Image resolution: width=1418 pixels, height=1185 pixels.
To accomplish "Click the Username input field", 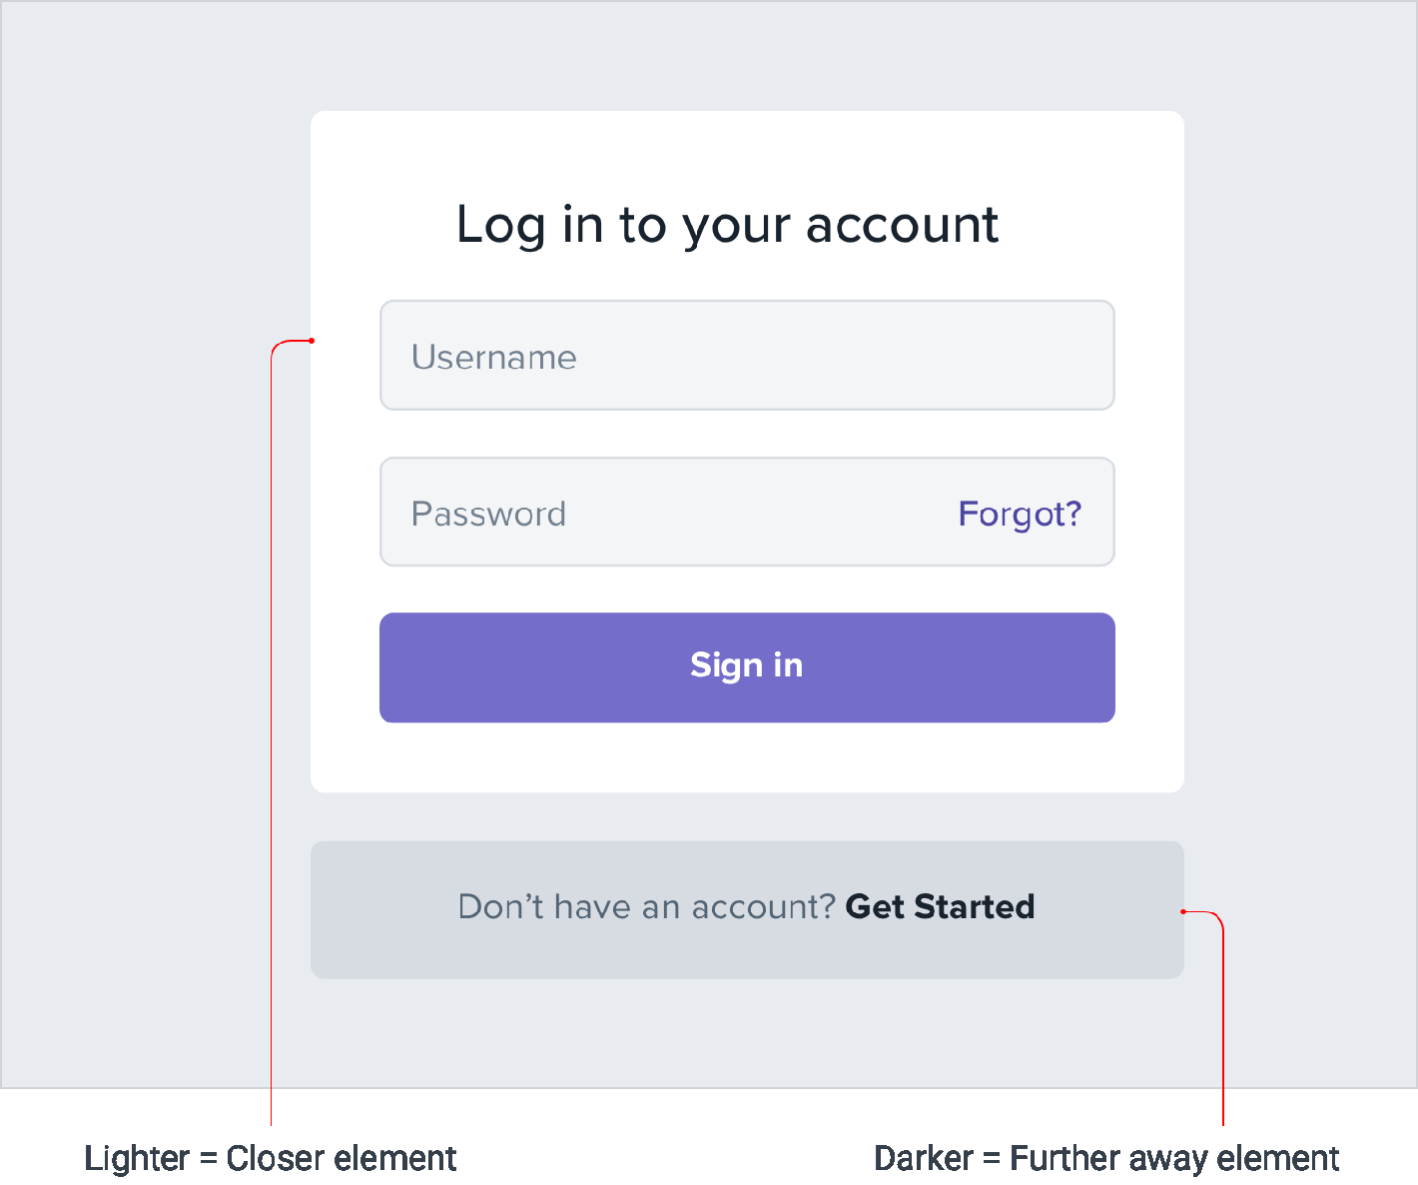I will tap(747, 356).
